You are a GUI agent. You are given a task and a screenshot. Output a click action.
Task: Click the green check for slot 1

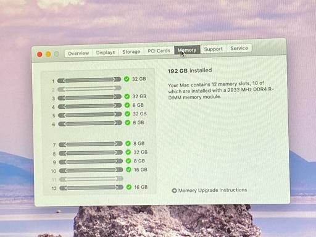(x=127, y=79)
